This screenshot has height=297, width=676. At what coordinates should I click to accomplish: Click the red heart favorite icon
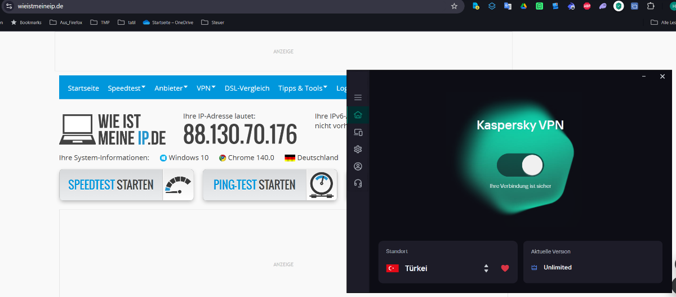tap(505, 268)
